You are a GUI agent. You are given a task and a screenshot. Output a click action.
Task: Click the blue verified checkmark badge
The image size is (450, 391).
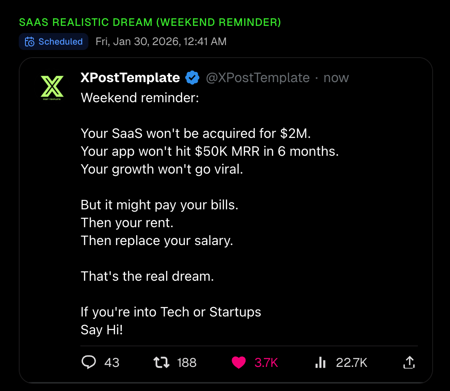click(x=192, y=78)
